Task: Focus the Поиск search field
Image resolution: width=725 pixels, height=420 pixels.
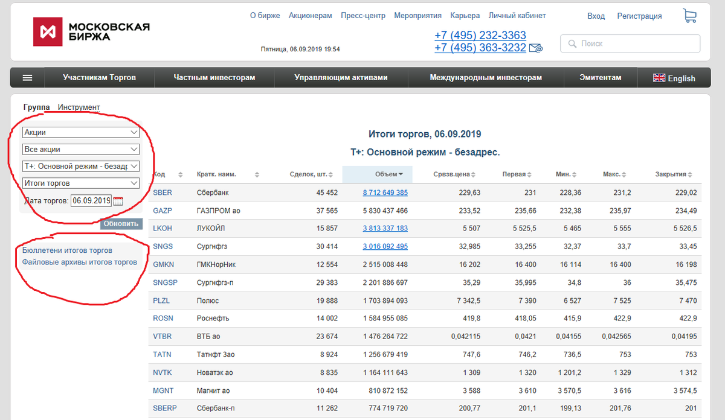Action: pyautogui.click(x=631, y=43)
